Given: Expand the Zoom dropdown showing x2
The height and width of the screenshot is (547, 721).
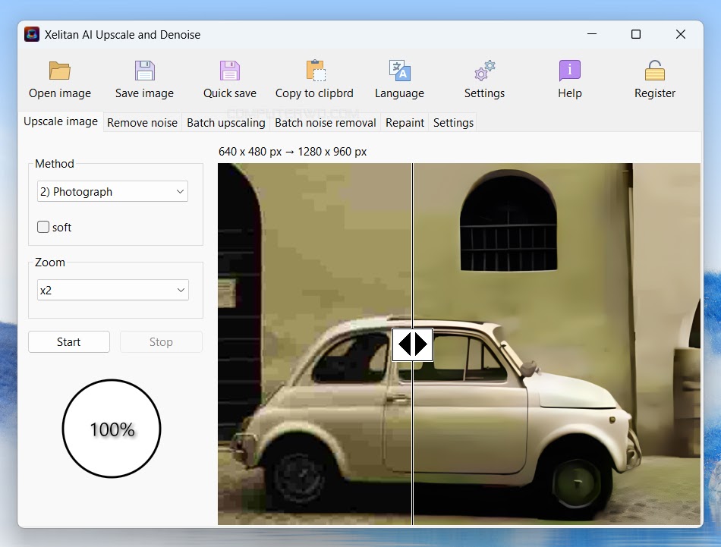Looking at the screenshot, I should click(x=112, y=290).
